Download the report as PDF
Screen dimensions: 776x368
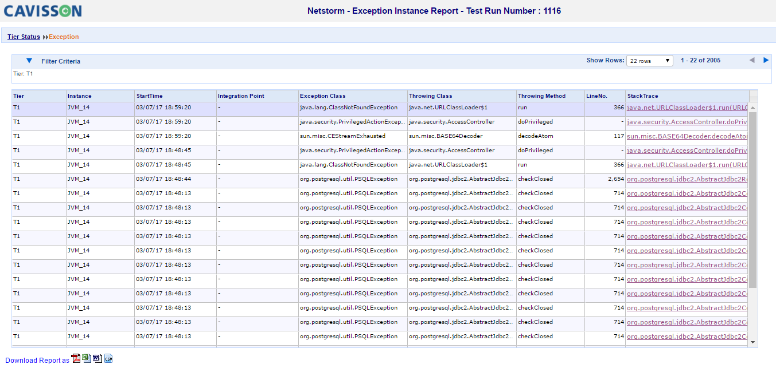coord(75,359)
